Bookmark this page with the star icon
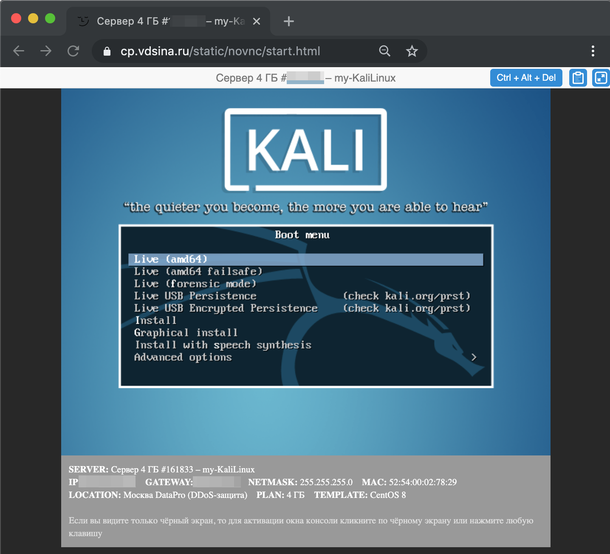This screenshot has height=554, width=610. tap(412, 51)
